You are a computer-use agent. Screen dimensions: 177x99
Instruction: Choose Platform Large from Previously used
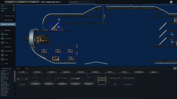5,73
